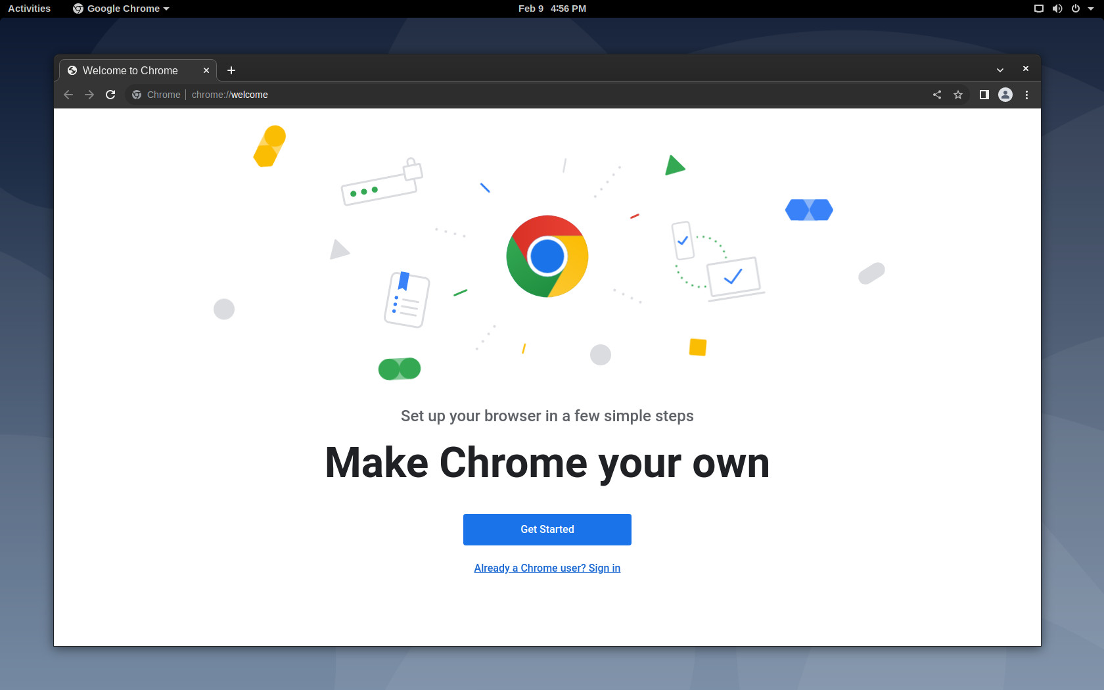Click the screen indicator icon in top bar

click(1039, 9)
